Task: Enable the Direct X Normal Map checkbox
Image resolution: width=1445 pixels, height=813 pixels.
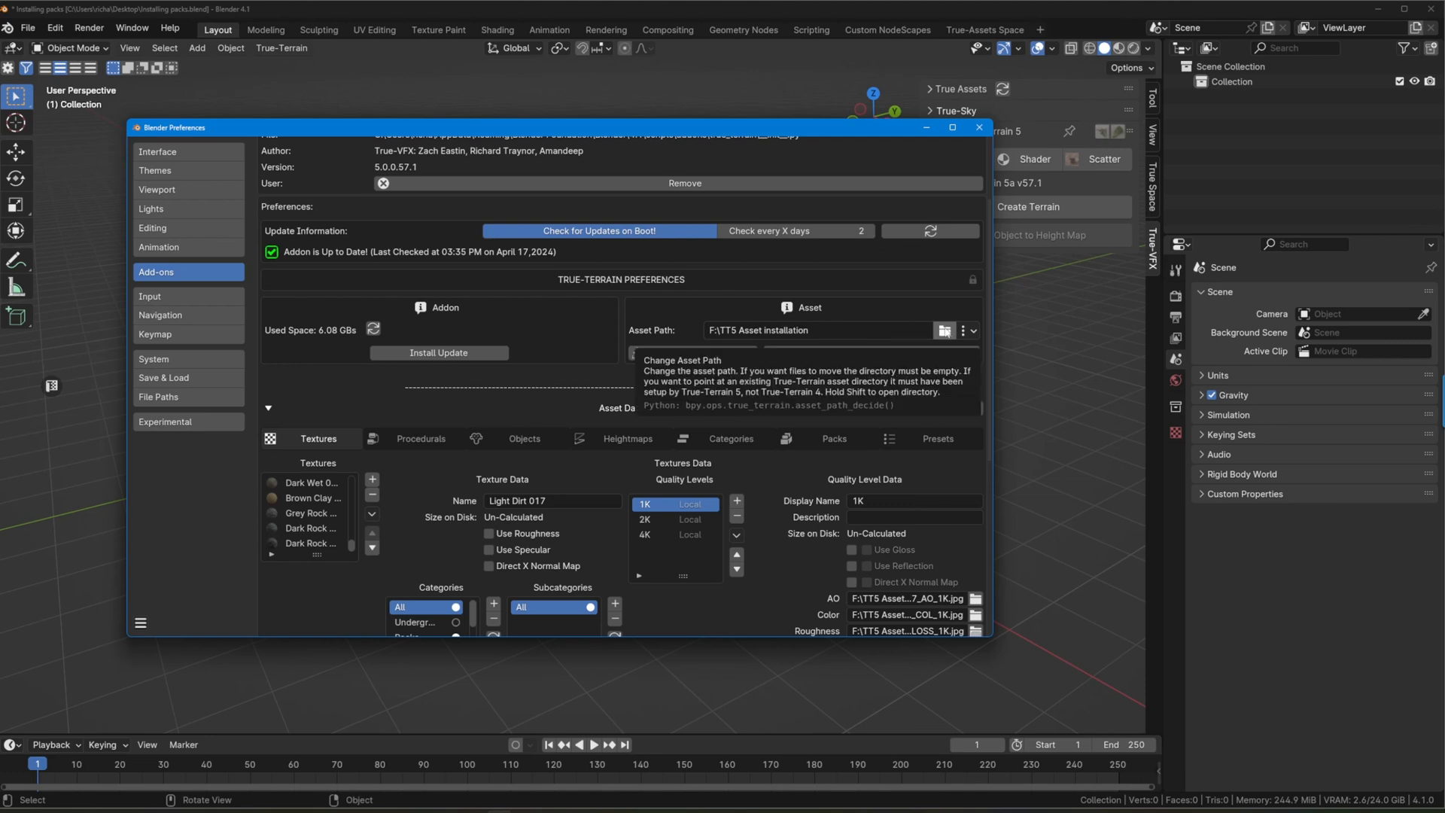Action: tap(489, 566)
